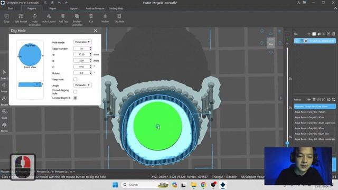Toggle the eye visibility icon below view cube

coord(271,52)
